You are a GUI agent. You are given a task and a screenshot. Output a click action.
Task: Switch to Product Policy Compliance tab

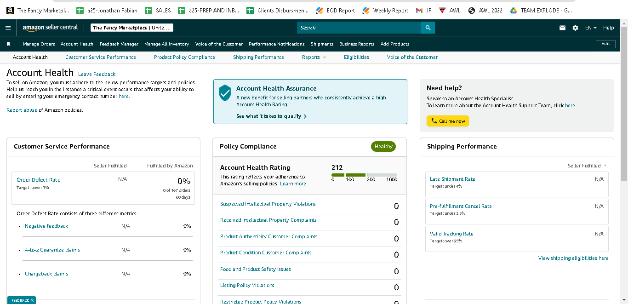pyautogui.click(x=184, y=57)
